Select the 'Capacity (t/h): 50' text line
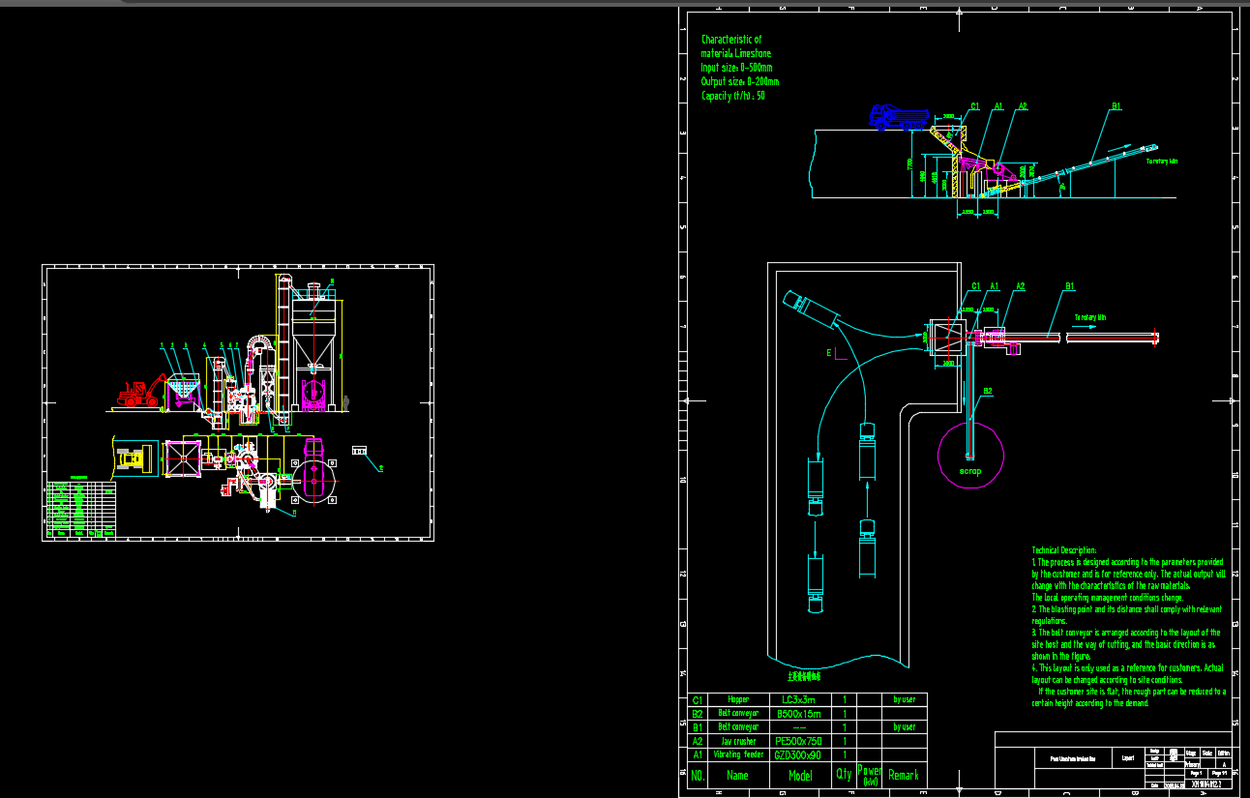1250x798 pixels. 732,96
